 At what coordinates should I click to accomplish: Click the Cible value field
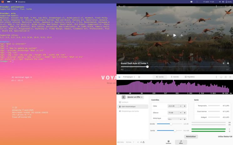(x=173, y=106)
